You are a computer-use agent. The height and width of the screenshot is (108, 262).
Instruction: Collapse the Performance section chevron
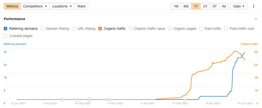click(x=256, y=19)
